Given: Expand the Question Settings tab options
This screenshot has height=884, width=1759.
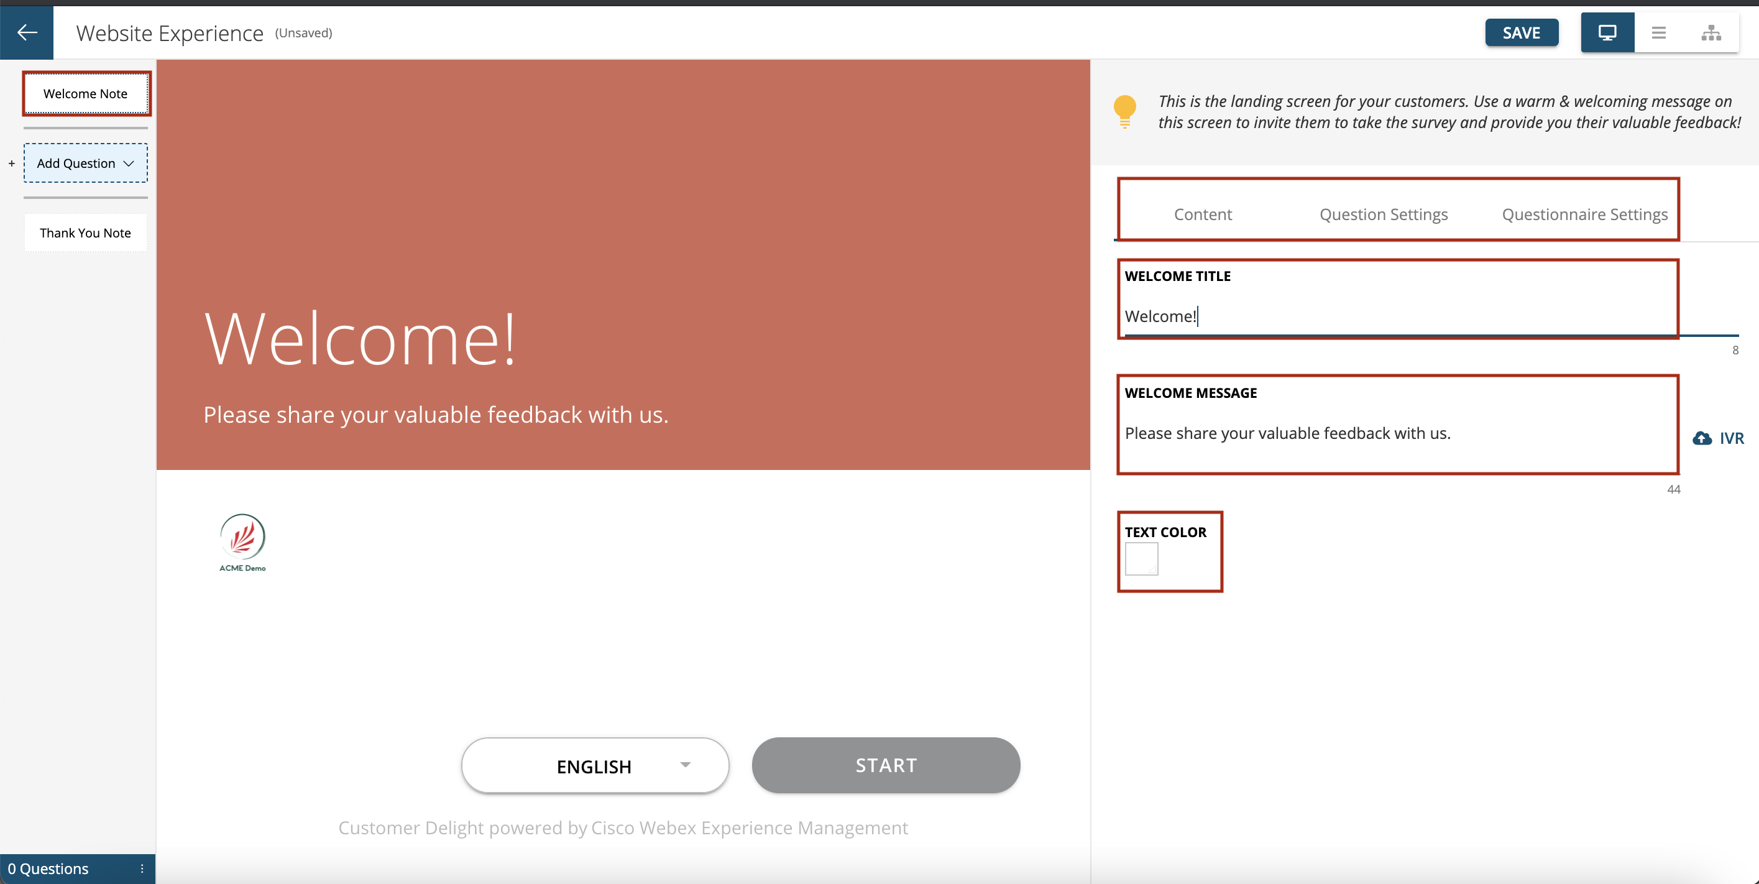Looking at the screenshot, I should pos(1382,213).
